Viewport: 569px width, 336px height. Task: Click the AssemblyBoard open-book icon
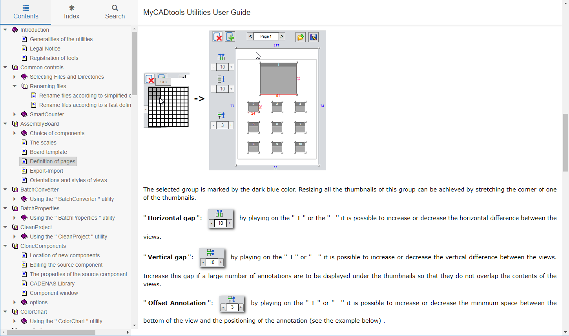[x=15, y=124]
